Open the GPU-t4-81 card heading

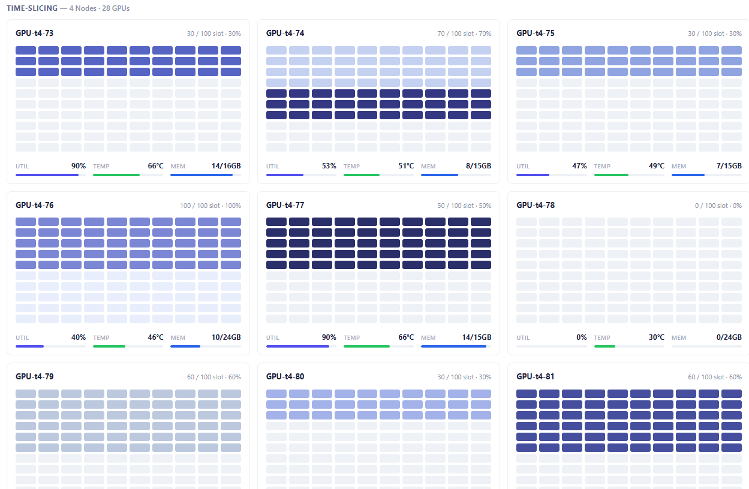click(x=536, y=376)
